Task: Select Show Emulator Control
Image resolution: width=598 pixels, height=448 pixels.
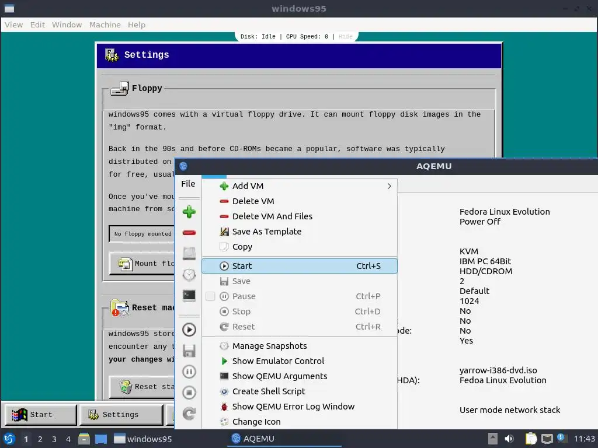Action: 300,361
